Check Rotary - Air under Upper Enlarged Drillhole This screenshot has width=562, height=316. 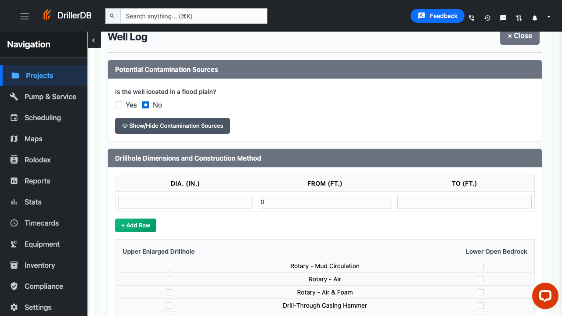(169, 279)
